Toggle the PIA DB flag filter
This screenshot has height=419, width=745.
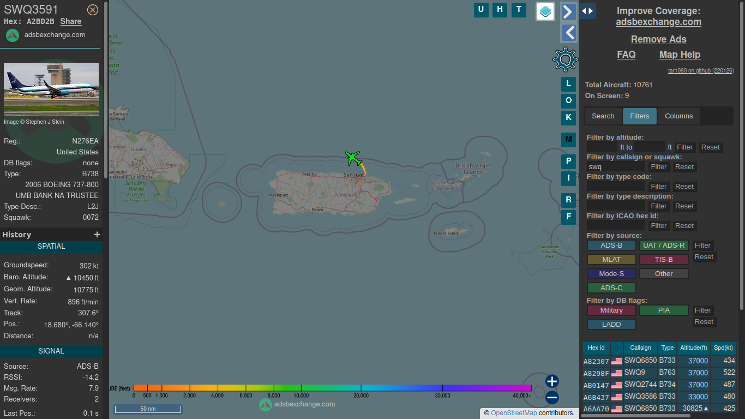[664, 310]
